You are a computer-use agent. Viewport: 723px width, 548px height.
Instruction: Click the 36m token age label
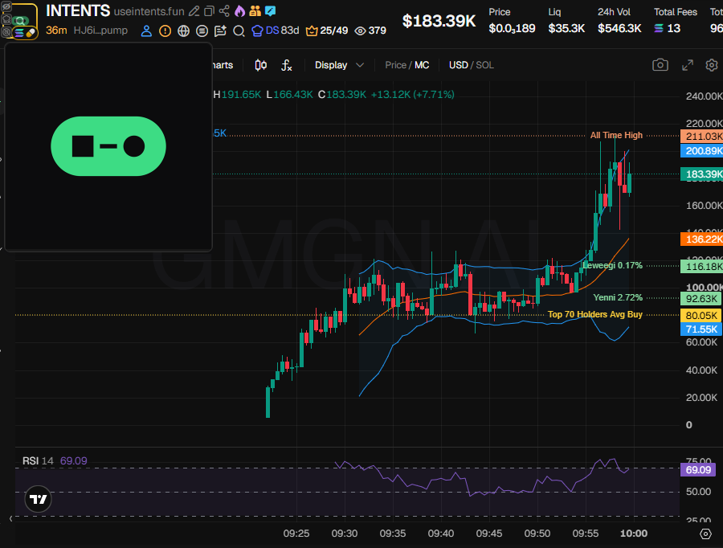[56, 31]
